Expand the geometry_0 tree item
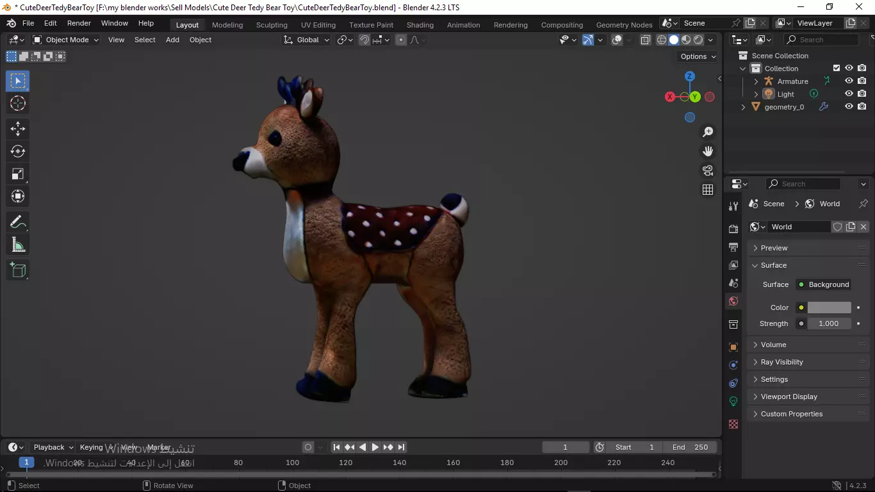 coord(743,107)
